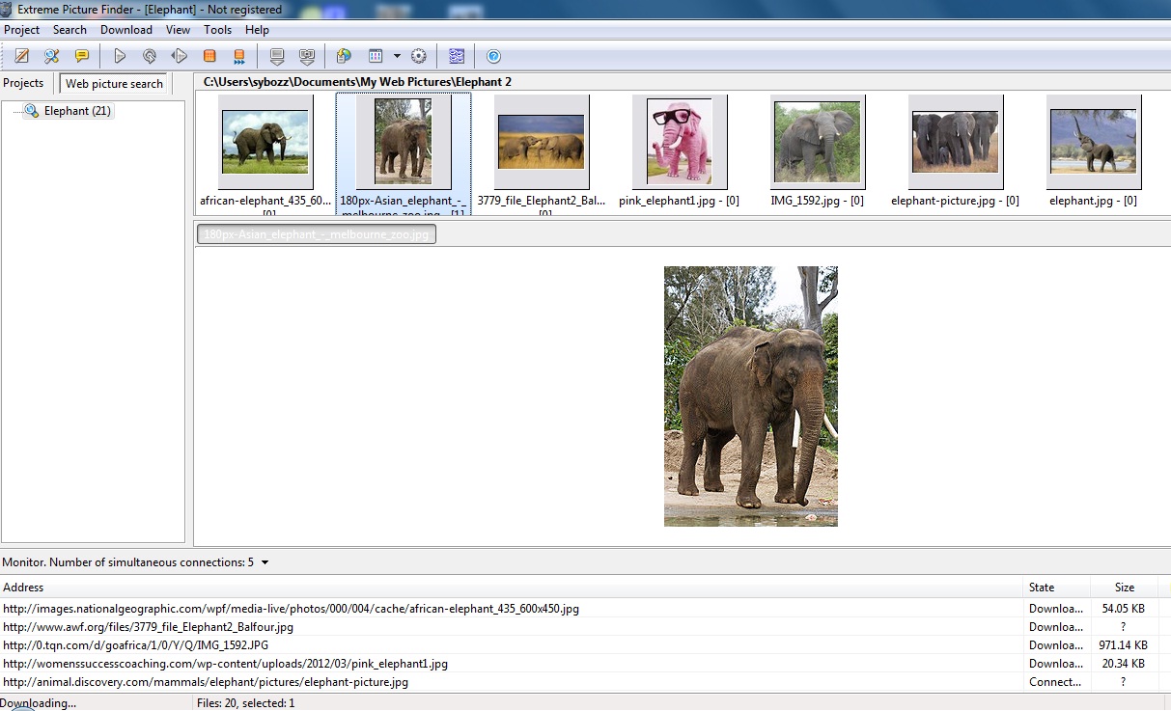Image resolution: width=1171 pixels, height=711 pixels.
Task: Open the view mode dropdown arrow
Action: point(397,56)
